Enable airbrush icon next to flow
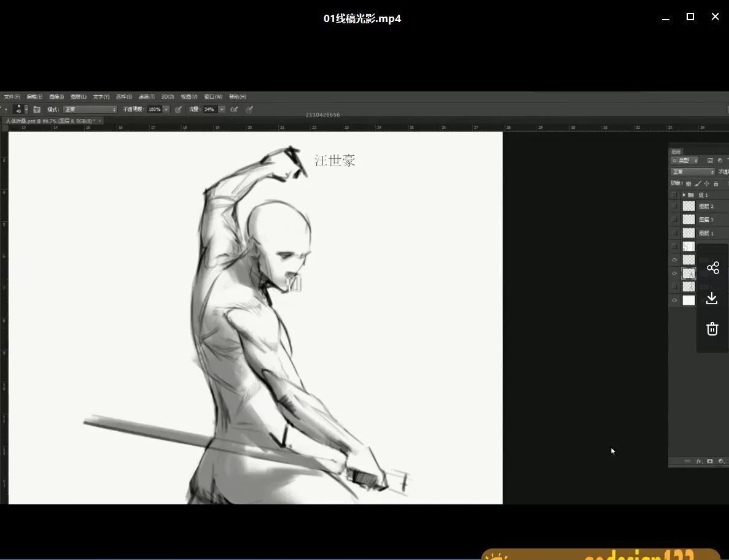 click(x=234, y=110)
